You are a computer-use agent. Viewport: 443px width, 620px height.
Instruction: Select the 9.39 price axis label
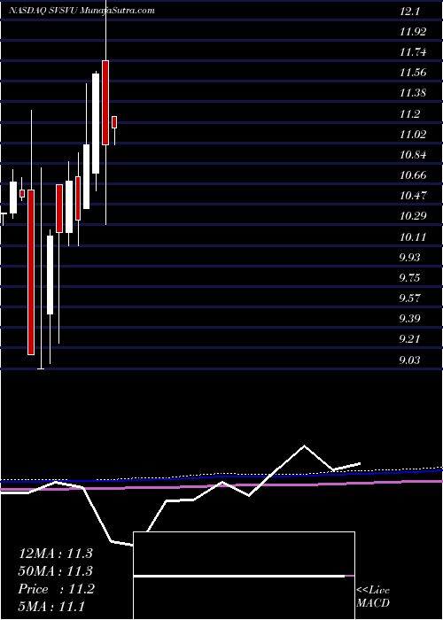coord(411,319)
